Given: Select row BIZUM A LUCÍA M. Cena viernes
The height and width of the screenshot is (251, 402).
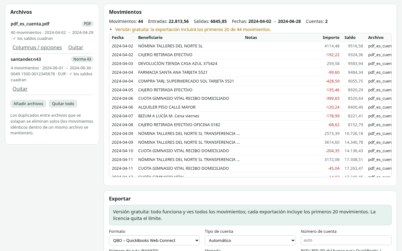Looking at the screenshot, I should pos(250,116).
